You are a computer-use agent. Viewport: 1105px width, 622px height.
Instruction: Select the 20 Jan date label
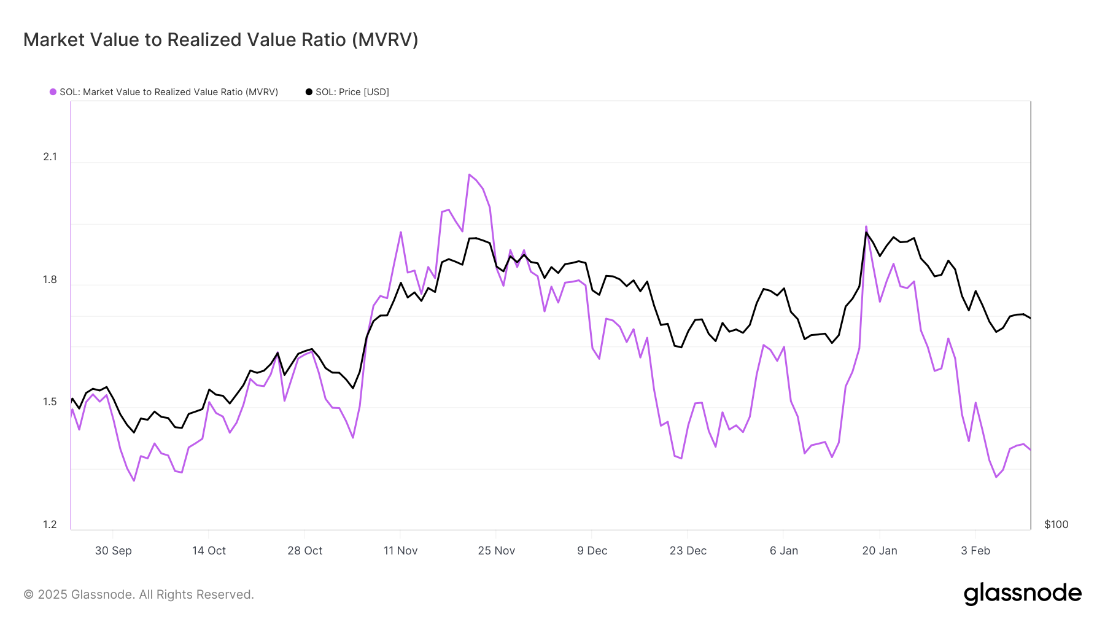tap(879, 551)
